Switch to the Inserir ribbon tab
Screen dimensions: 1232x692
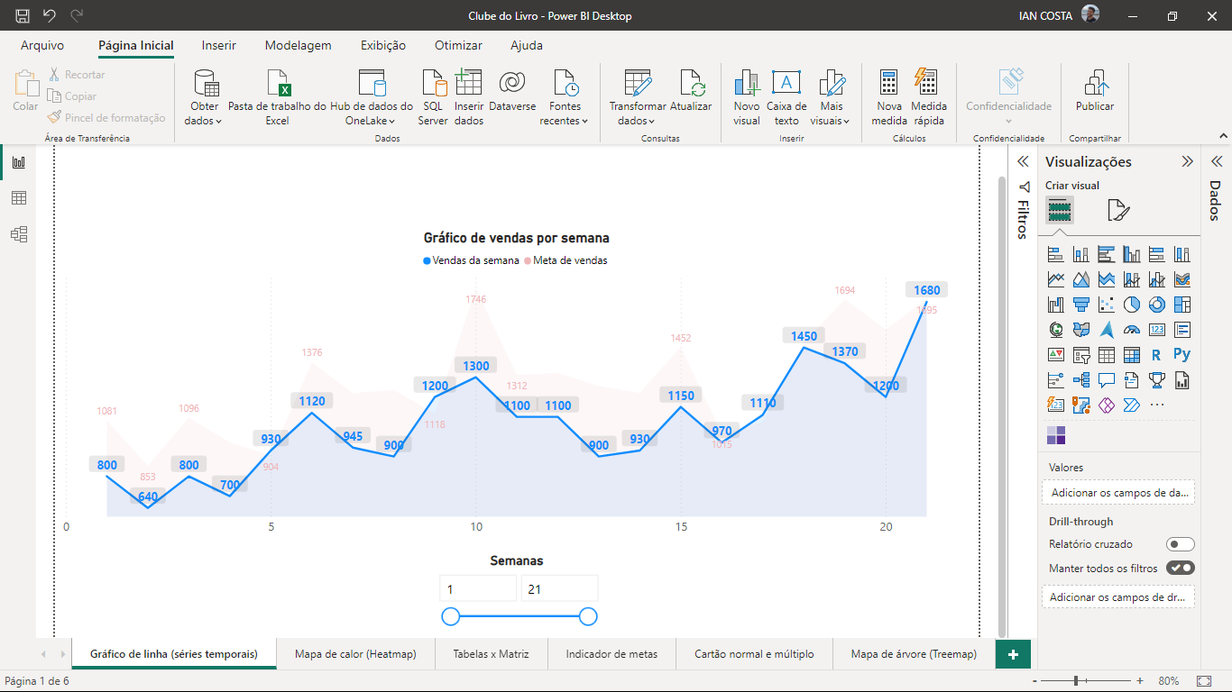(x=219, y=45)
